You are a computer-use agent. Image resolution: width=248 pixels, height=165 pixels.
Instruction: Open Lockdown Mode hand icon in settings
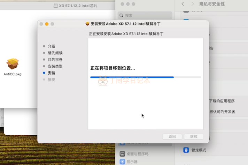click(186, 150)
